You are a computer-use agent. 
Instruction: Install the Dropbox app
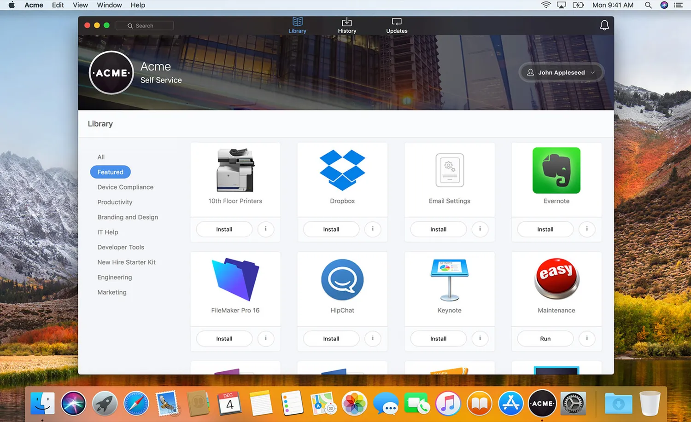(x=331, y=229)
